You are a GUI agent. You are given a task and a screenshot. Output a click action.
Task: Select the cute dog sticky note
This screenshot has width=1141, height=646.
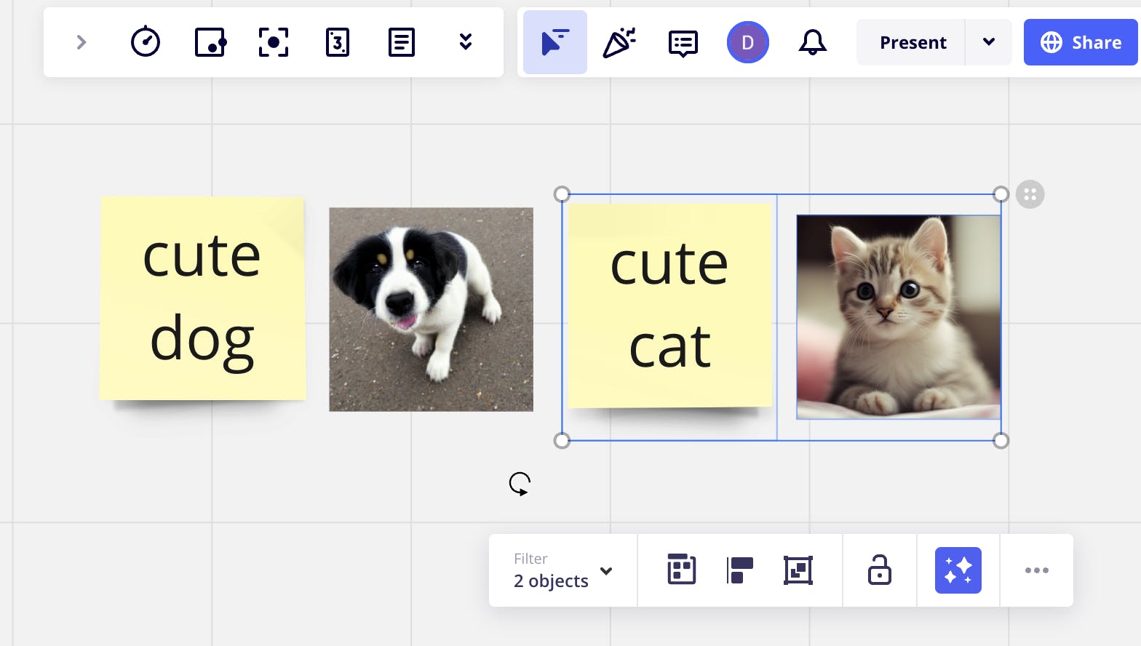click(202, 298)
